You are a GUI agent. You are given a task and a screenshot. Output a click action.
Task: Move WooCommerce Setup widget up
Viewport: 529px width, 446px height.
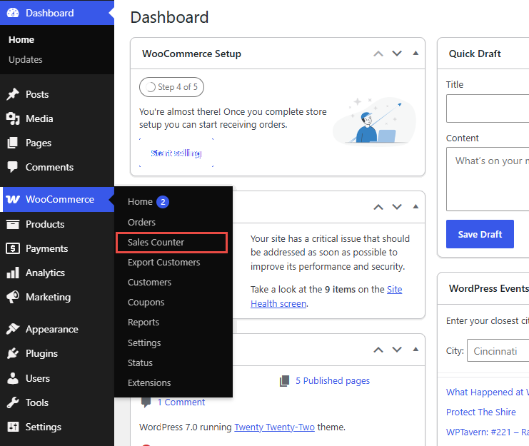378,54
